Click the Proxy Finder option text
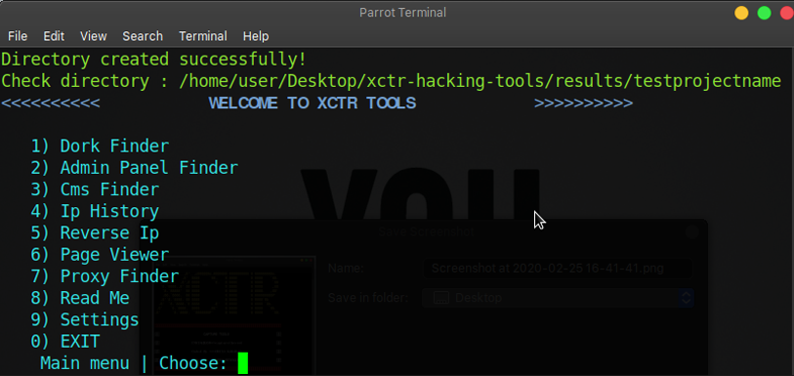 point(119,276)
